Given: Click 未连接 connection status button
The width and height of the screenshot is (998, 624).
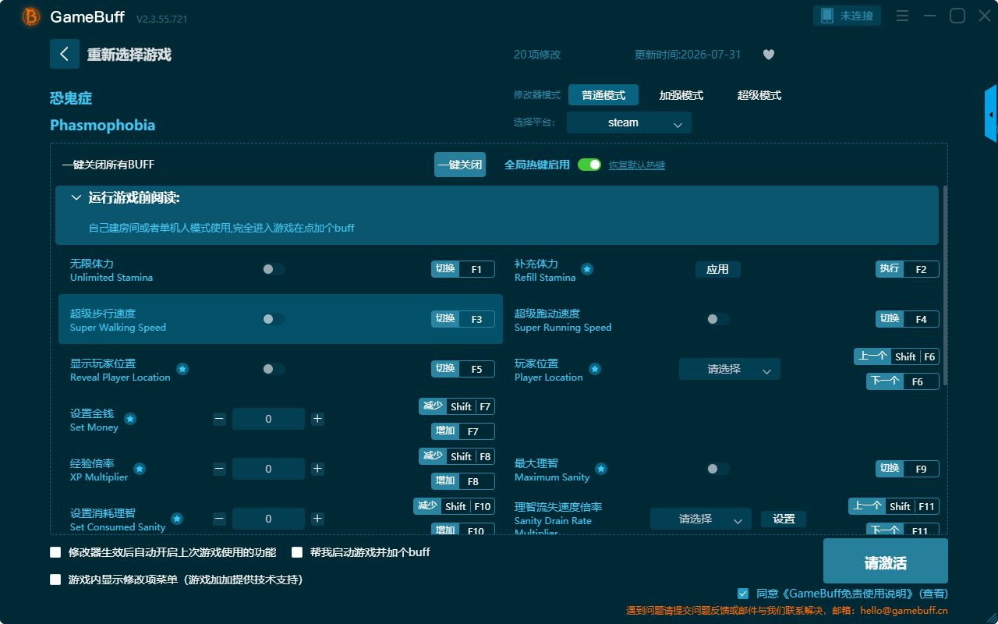Looking at the screenshot, I should tap(848, 16).
